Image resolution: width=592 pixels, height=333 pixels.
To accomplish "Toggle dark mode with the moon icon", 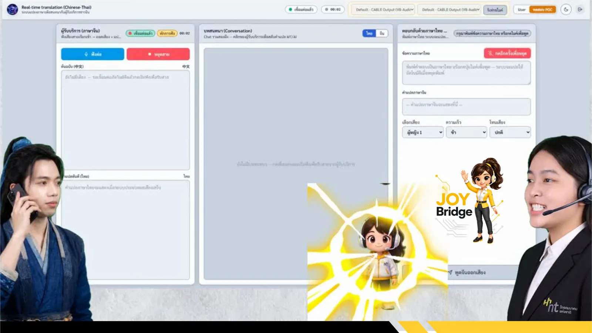I will point(566,10).
